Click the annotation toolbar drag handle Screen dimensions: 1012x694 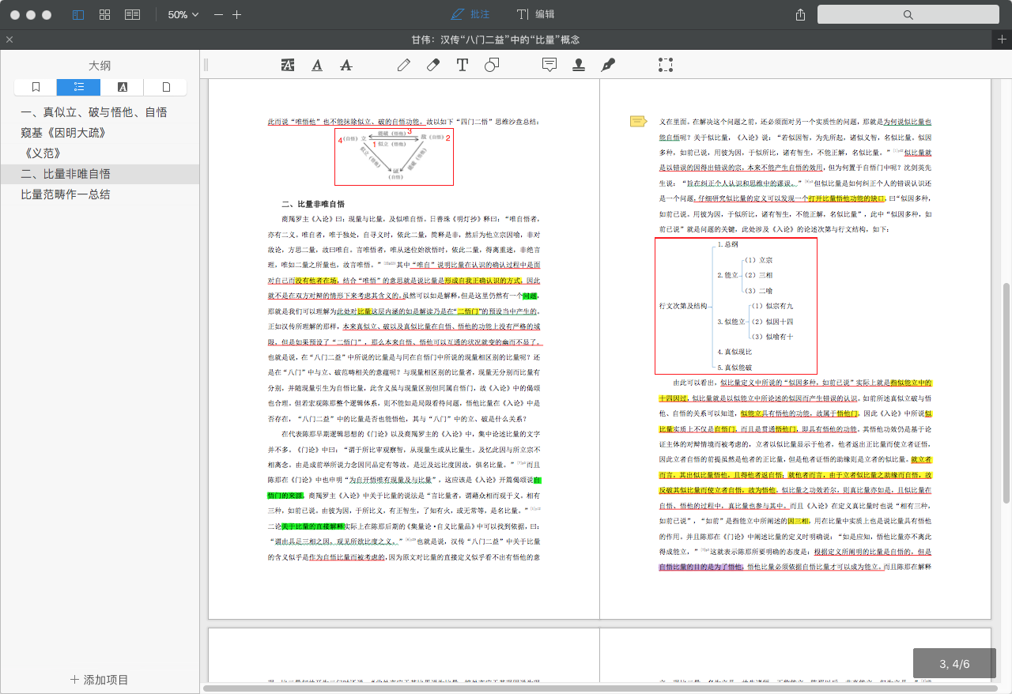(206, 65)
